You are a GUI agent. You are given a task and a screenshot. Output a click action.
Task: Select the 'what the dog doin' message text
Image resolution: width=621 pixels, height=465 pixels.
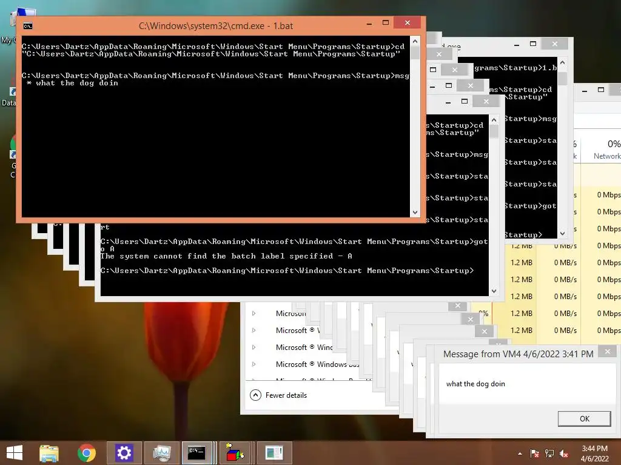click(x=475, y=384)
